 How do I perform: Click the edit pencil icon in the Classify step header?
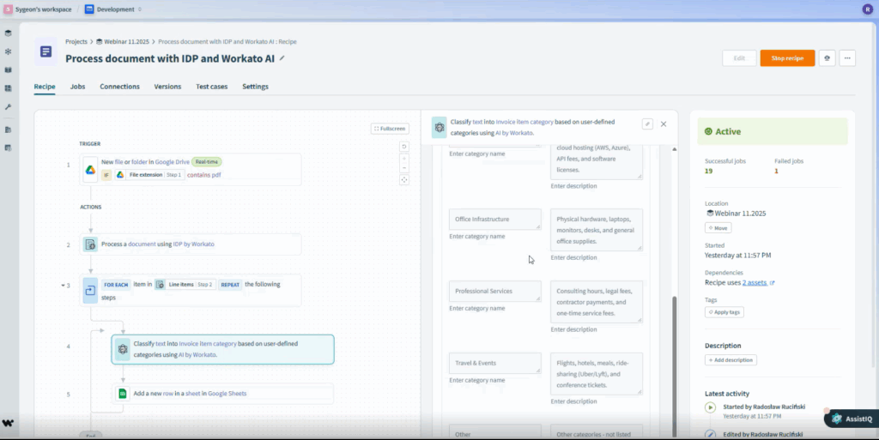(x=647, y=124)
